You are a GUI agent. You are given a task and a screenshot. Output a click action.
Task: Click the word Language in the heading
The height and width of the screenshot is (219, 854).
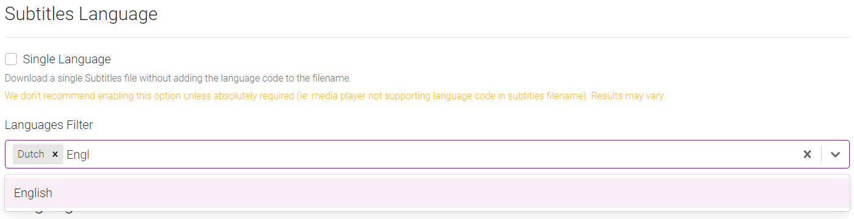(x=119, y=13)
